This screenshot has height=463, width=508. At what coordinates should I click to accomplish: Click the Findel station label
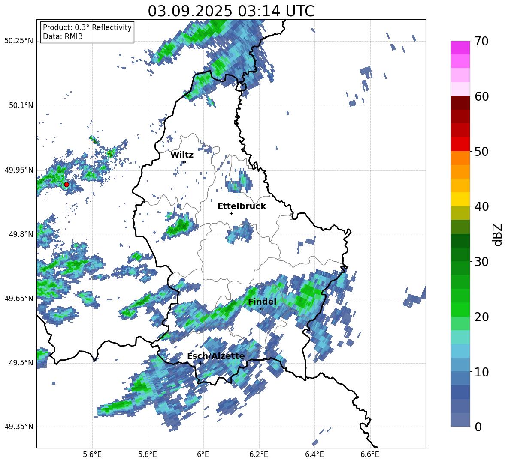[262, 302]
